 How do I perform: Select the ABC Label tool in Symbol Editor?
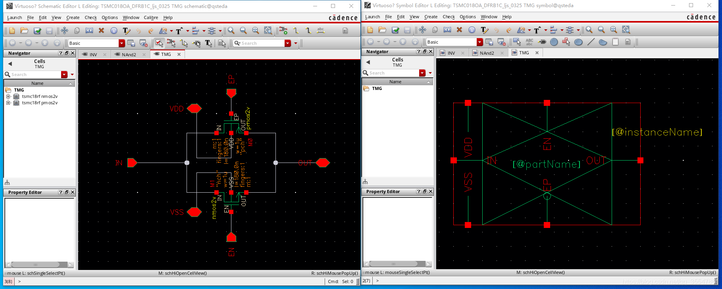(x=529, y=42)
